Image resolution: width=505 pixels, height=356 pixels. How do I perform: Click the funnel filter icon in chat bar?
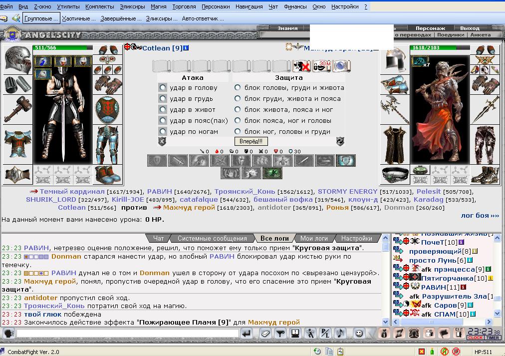tap(280, 334)
